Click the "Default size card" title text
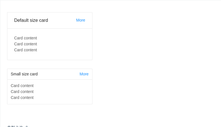The height and width of the screenshot is (127, 221). pyautogui.click(x=31, y=20)
